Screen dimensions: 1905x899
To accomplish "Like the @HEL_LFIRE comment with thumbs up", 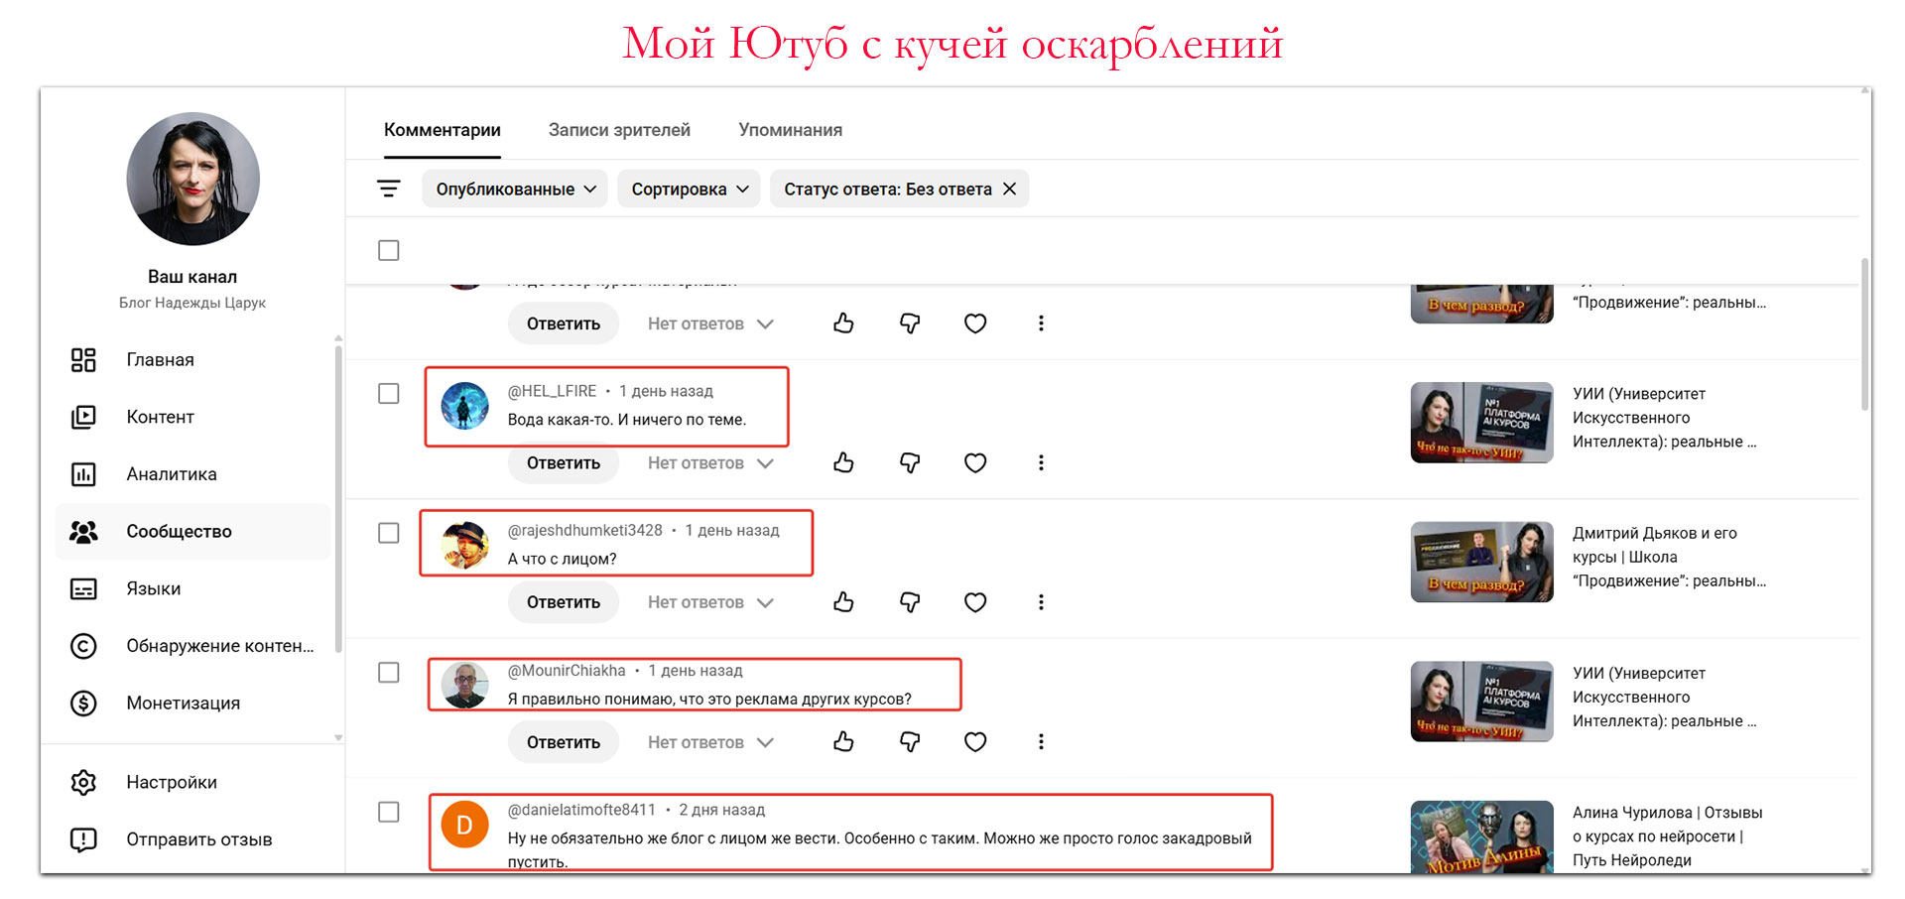I will pos(843,462).
